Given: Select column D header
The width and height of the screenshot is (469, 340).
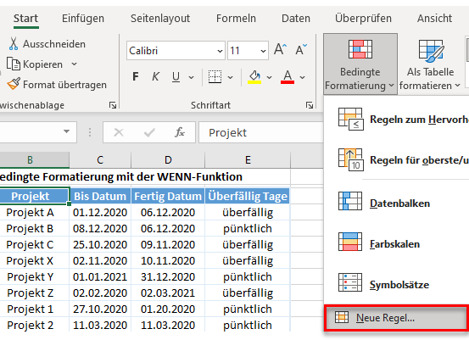Looking at the screenshot, I should 168,159.
